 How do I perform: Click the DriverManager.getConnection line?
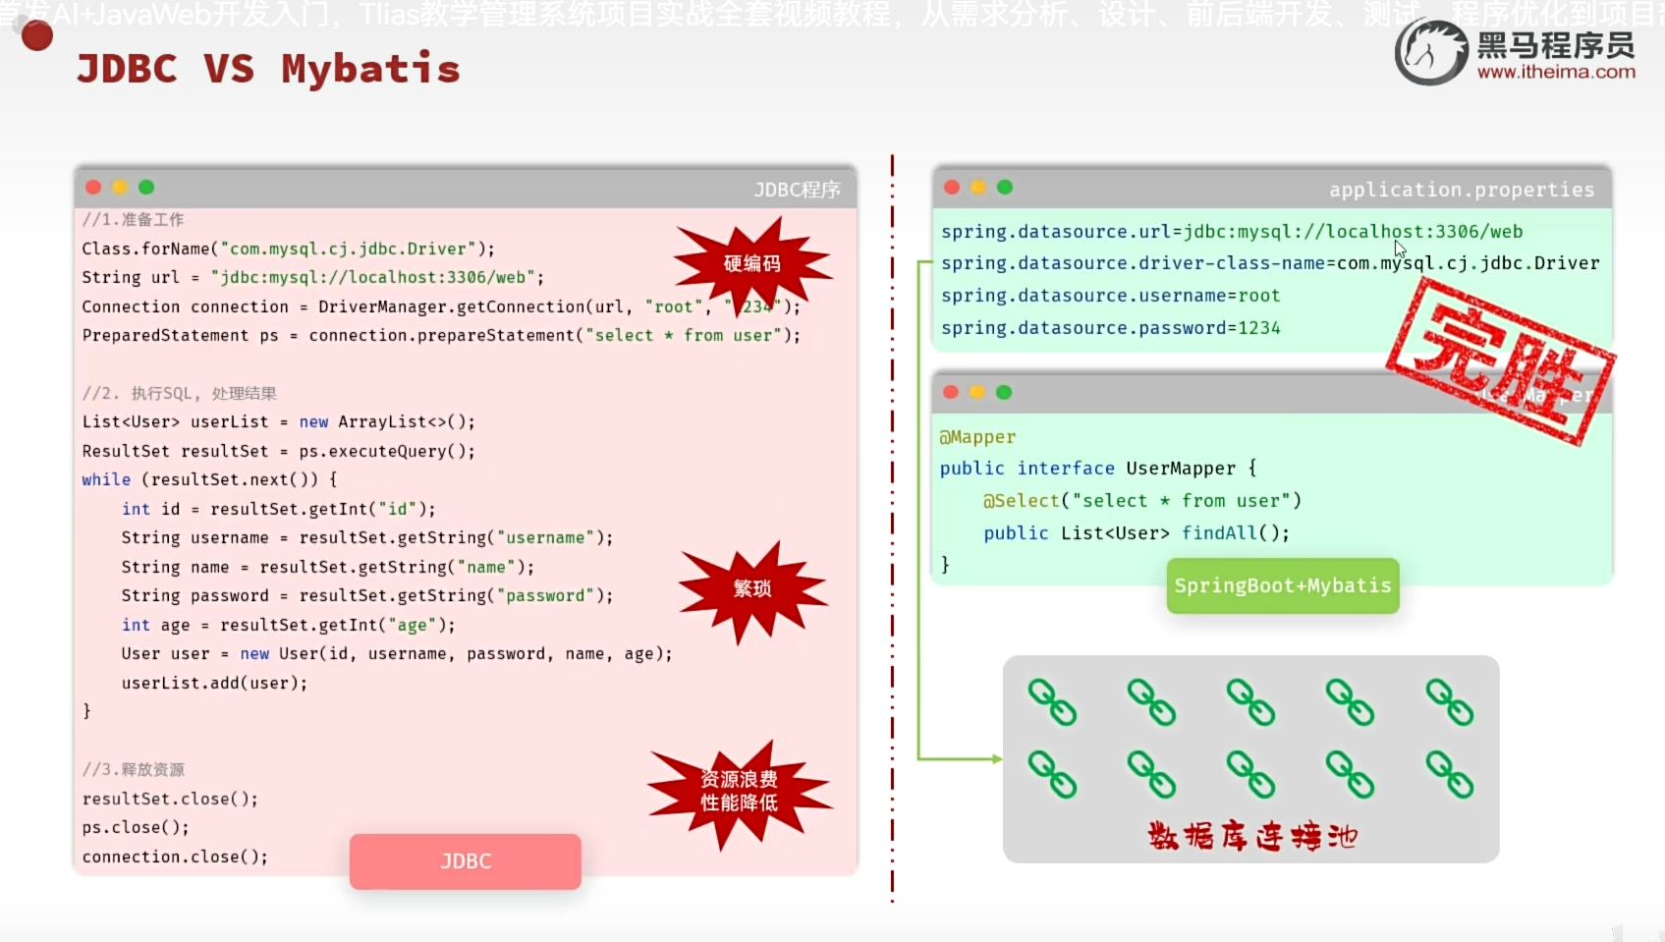point(441,306)
